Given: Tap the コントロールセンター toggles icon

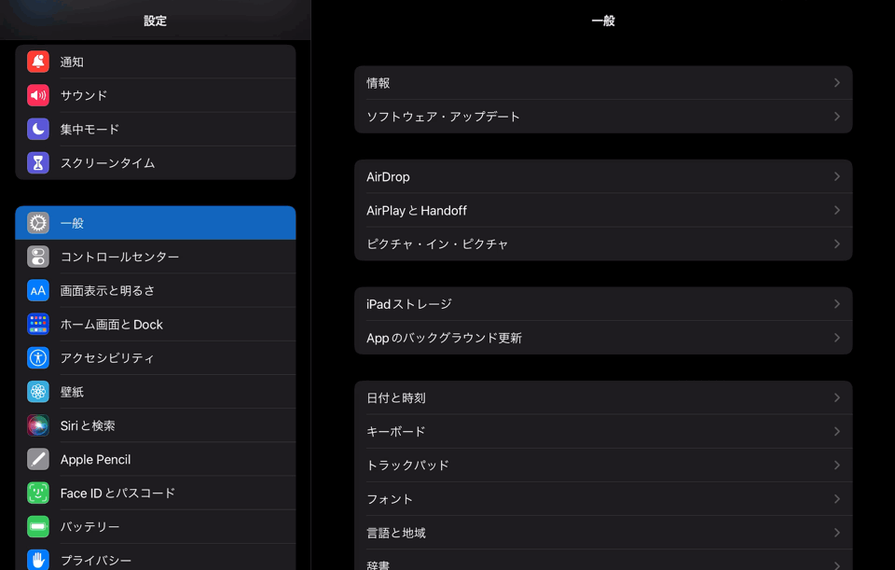Looking at the screenshot, I should tap(38, 257).
